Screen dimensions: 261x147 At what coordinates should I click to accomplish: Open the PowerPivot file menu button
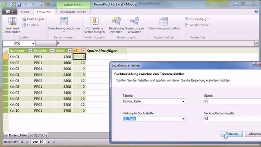coord(10,12)
